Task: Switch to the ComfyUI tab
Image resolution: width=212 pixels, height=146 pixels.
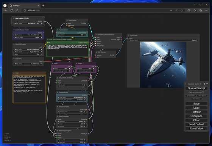Action: pos(24,6)
